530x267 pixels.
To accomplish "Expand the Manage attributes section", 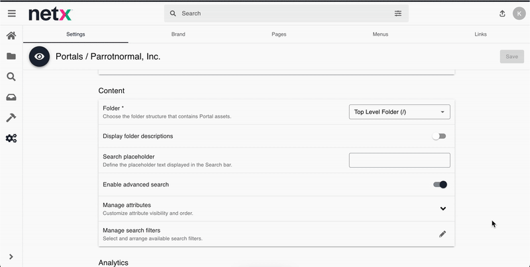I will pyautogui.click(x=443, y=209).
